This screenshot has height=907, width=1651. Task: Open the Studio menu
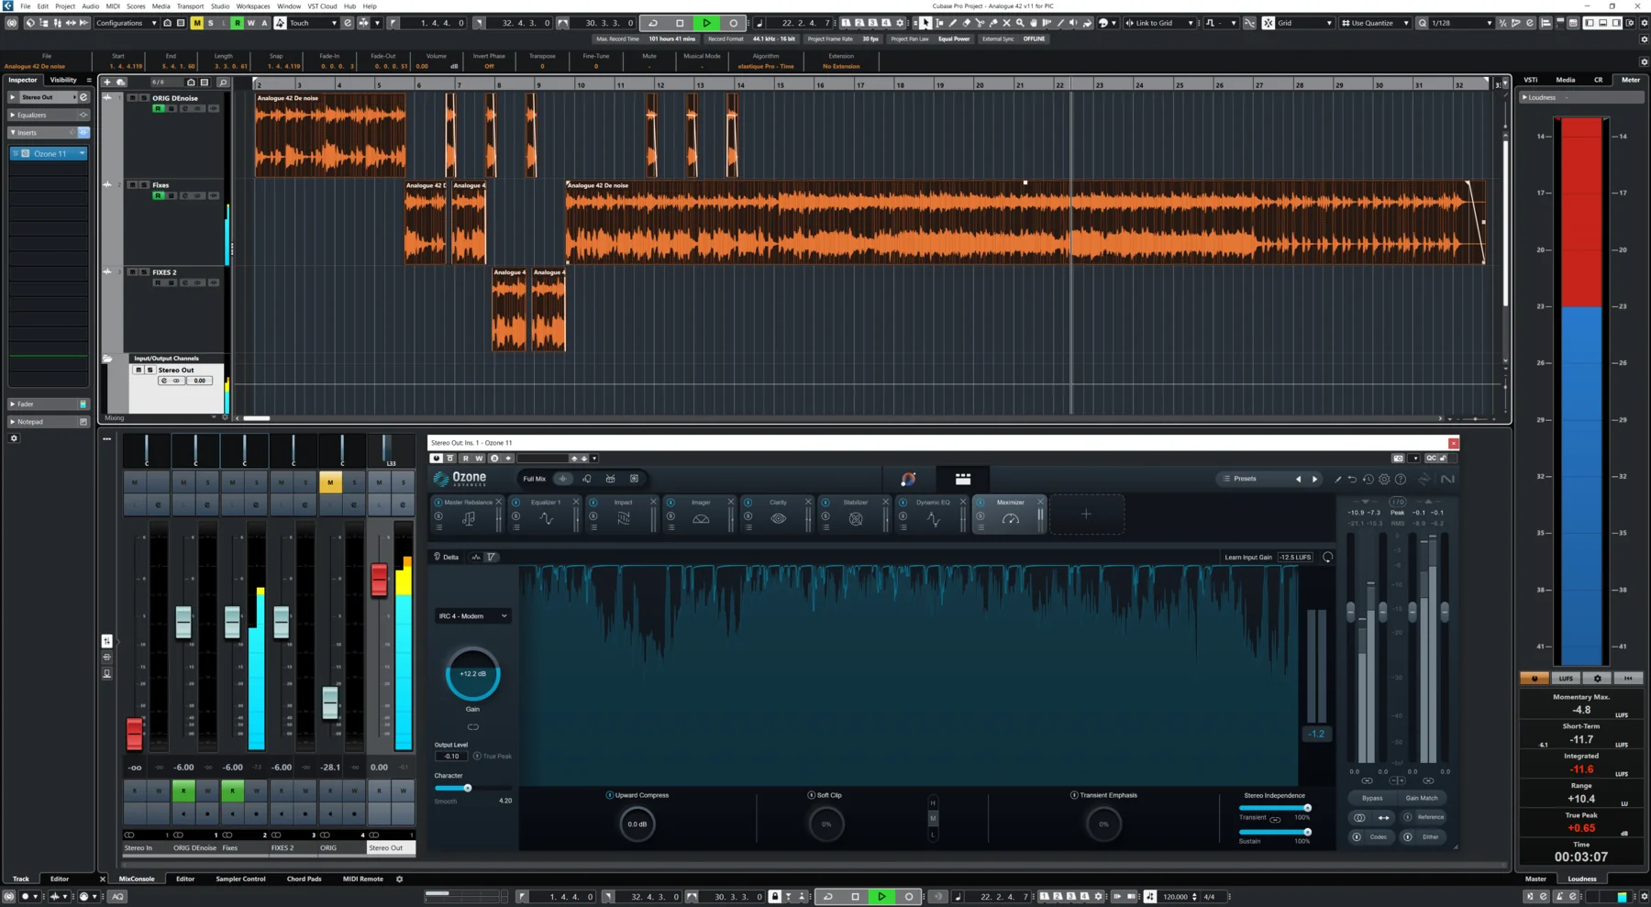220,6
